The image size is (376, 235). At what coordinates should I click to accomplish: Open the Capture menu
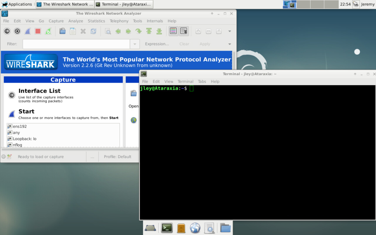pos(56,21)
